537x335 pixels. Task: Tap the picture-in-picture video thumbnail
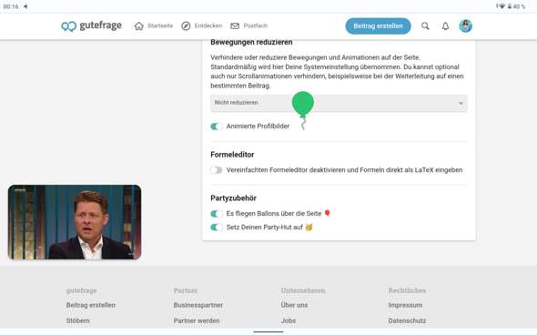(75, 222)
